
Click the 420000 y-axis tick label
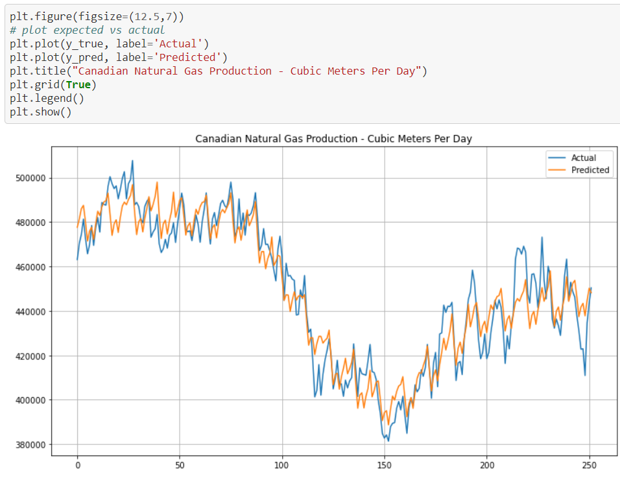pyautogui.click(x=30, y=356)
